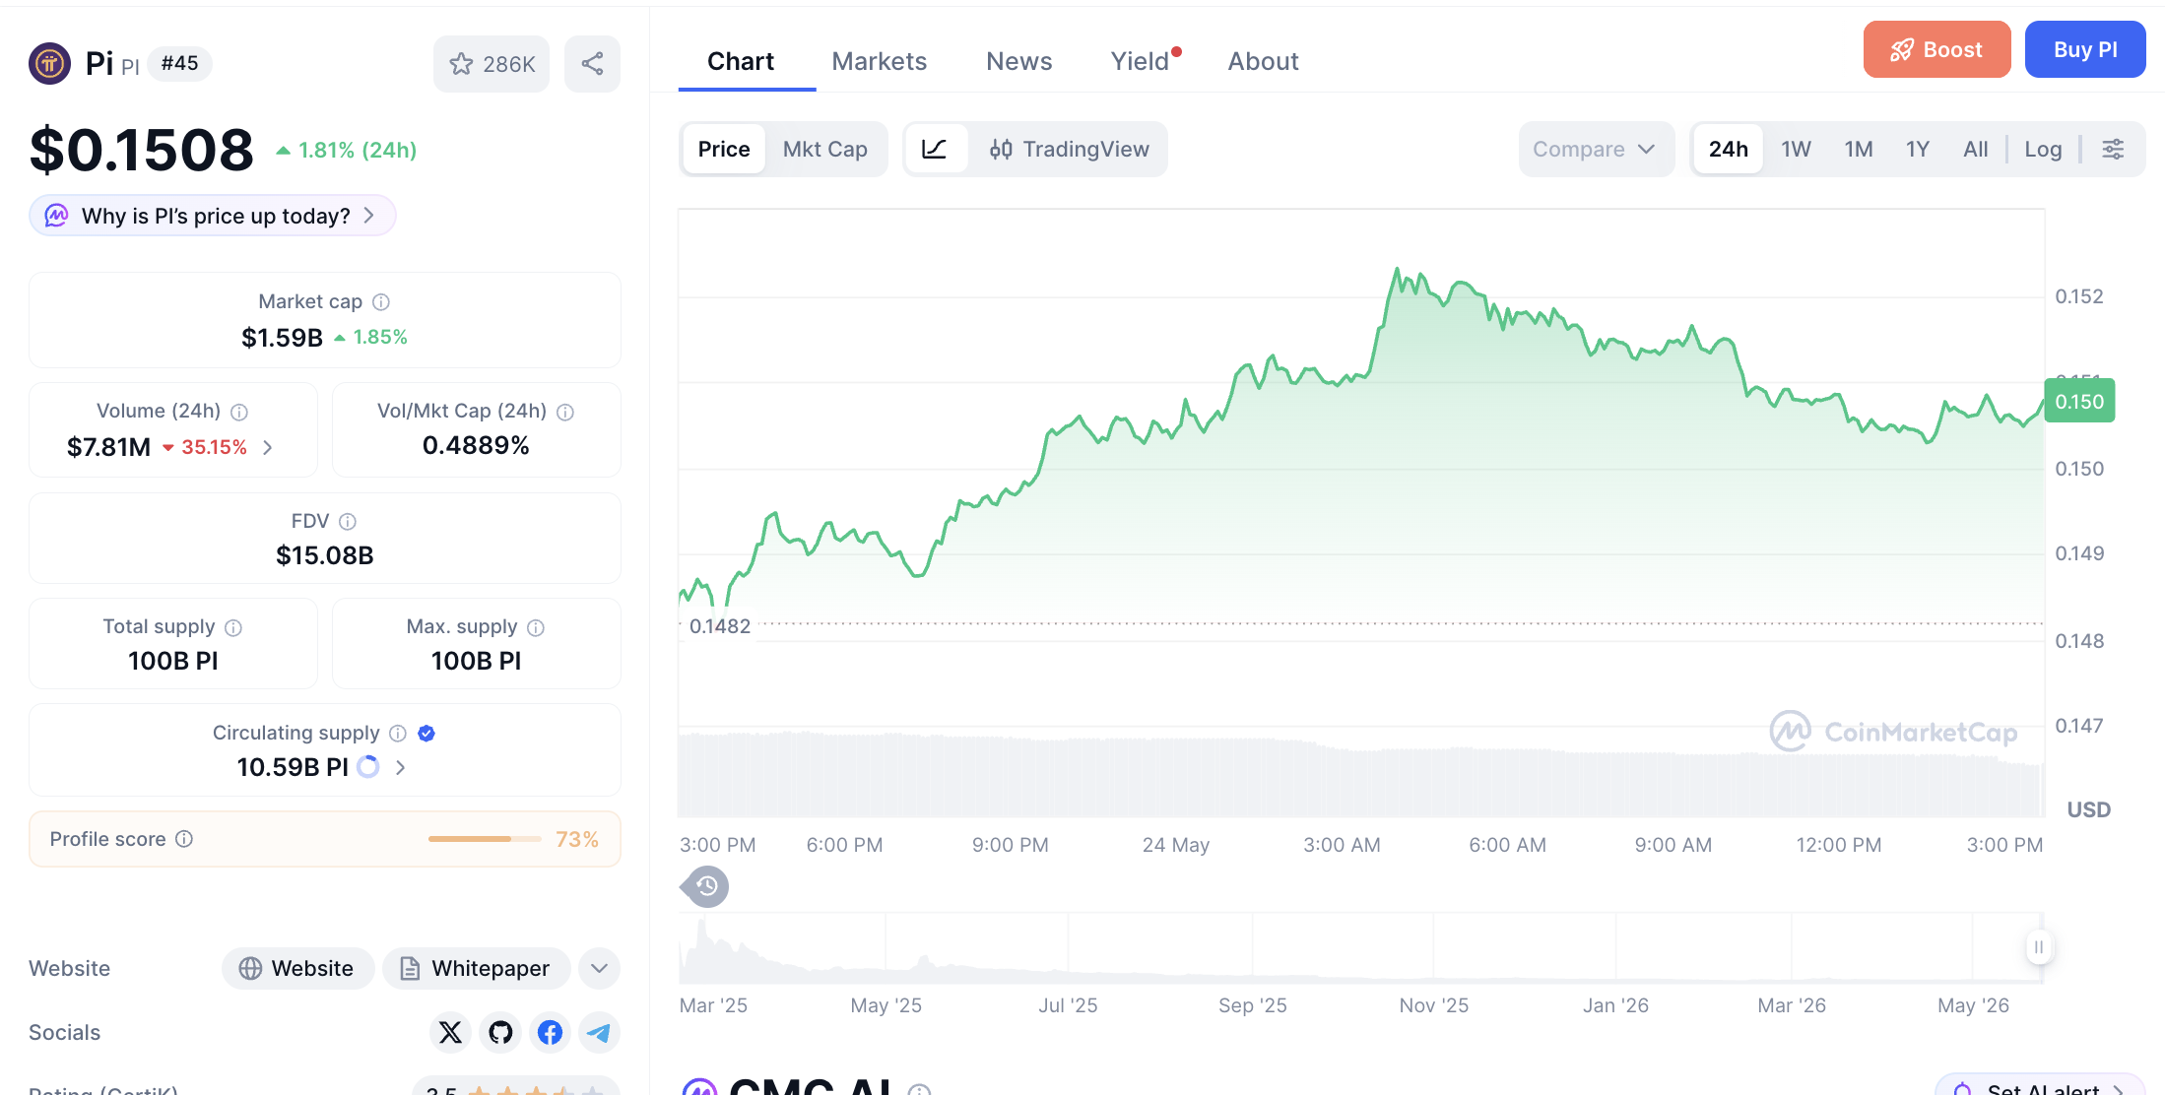The width and height of the screenshot is (2165, 1095).
Task: Click the Pi coin logo icon
Action: pos(49,64)
